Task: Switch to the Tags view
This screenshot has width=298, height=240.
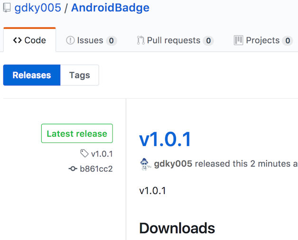Action: 79,75
